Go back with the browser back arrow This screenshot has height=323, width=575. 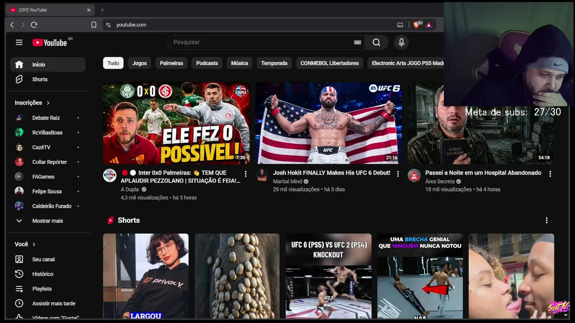pos(12,25)
